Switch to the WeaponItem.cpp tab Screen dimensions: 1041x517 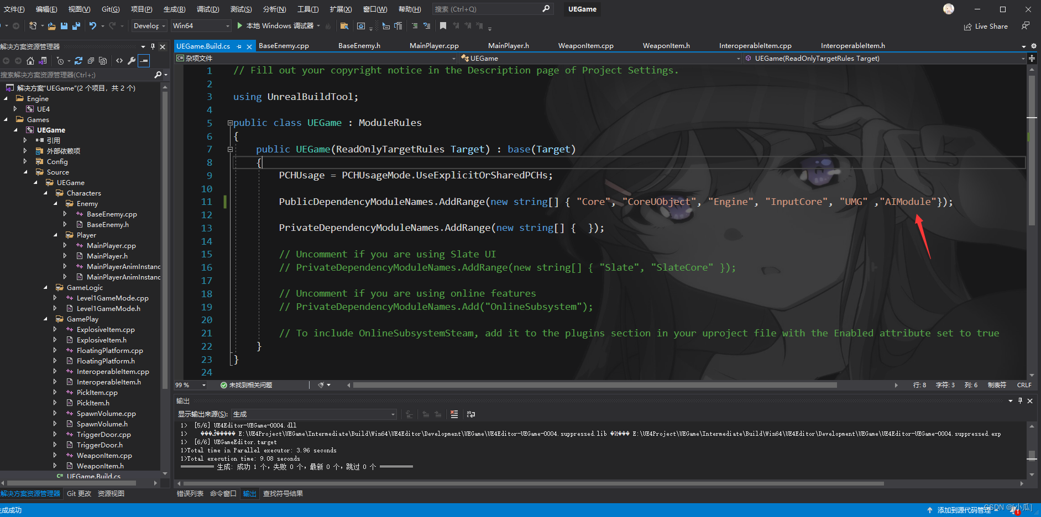(585, 46)
